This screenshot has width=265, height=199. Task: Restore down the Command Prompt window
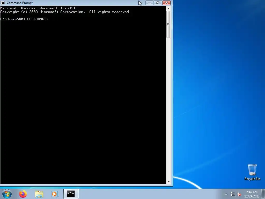[158, 3]
